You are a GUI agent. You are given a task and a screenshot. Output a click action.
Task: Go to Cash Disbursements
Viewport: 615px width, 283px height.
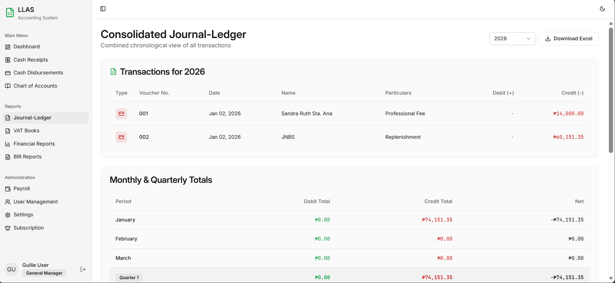click(x=38, y=73)
